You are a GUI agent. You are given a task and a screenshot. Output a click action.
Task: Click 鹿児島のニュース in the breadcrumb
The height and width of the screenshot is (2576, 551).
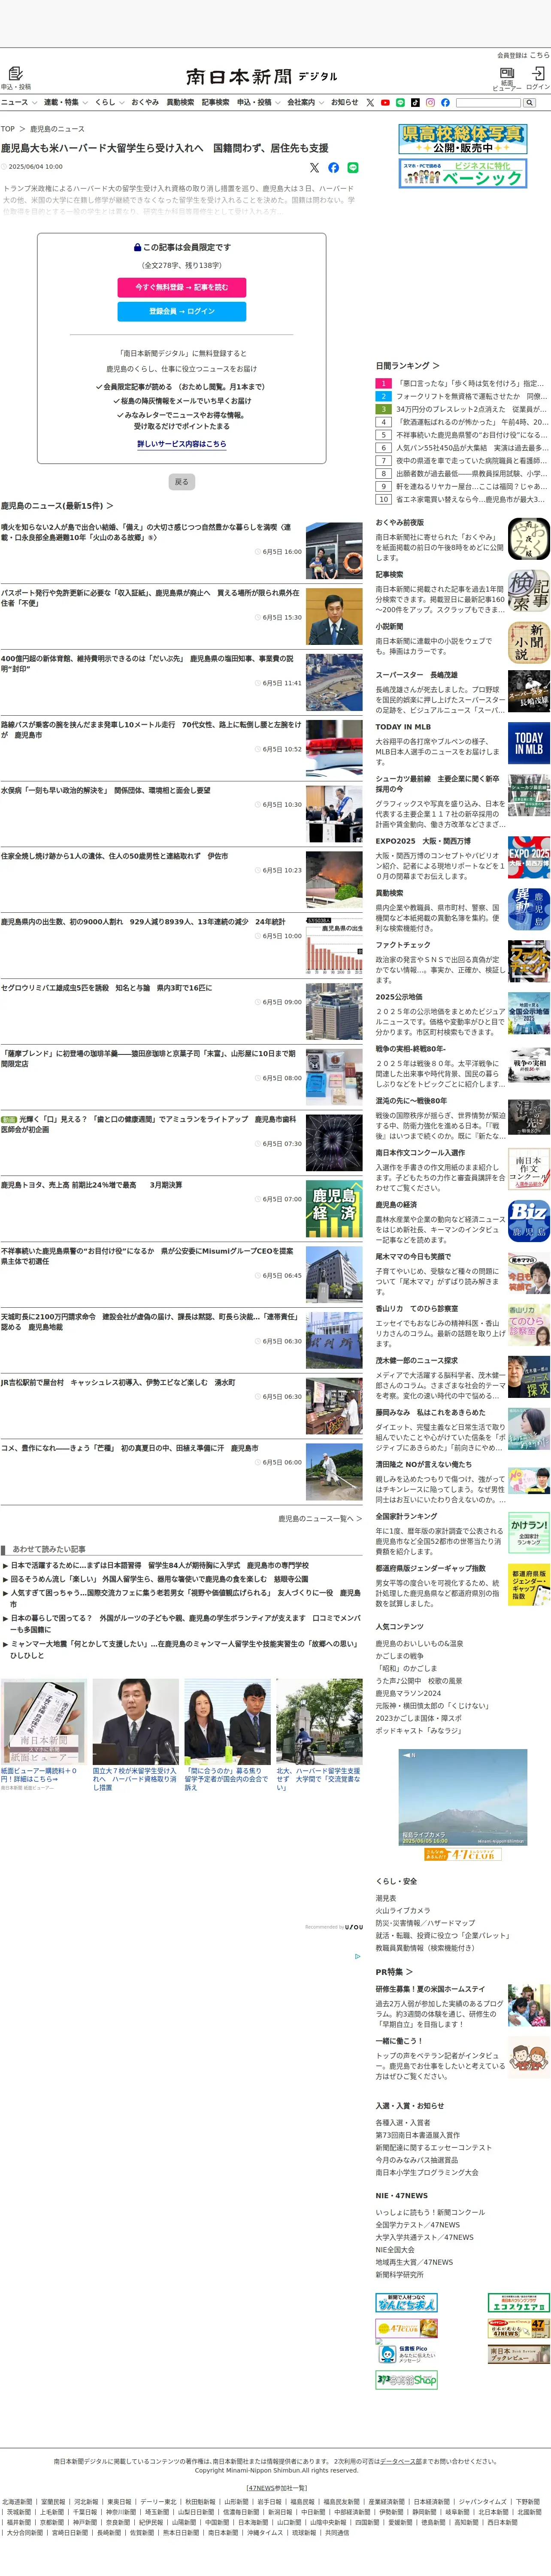57,129
